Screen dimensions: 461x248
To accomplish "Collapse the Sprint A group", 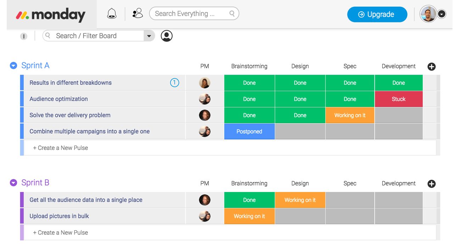I will [13, 65].
